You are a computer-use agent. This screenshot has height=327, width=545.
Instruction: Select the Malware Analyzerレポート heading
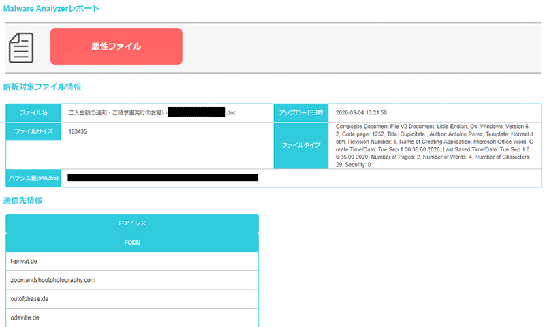pyautogui.click(x=51, y=8)
